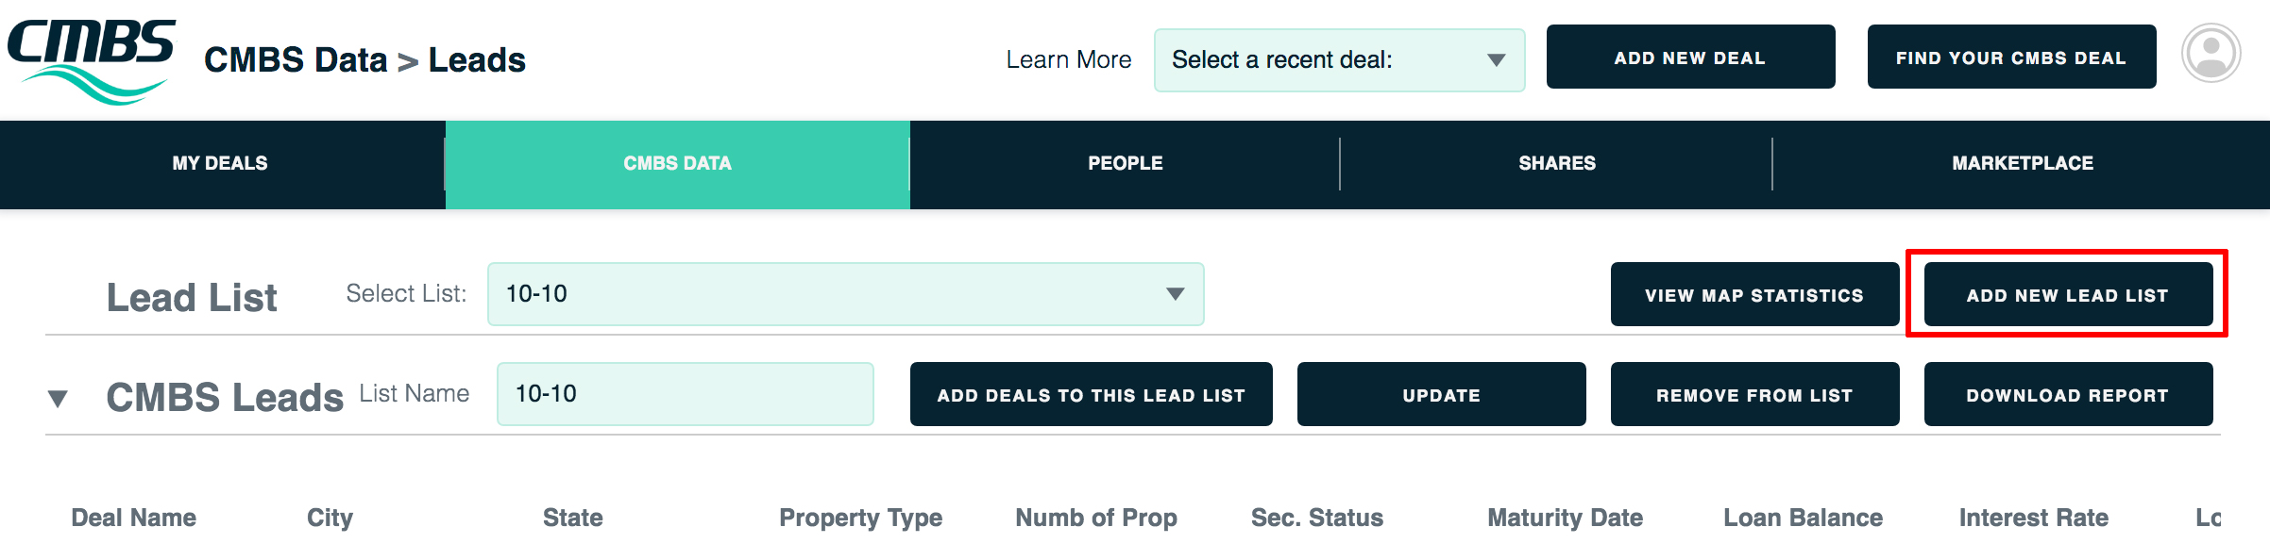Open View Map Statistics

tap(1754, 295)
